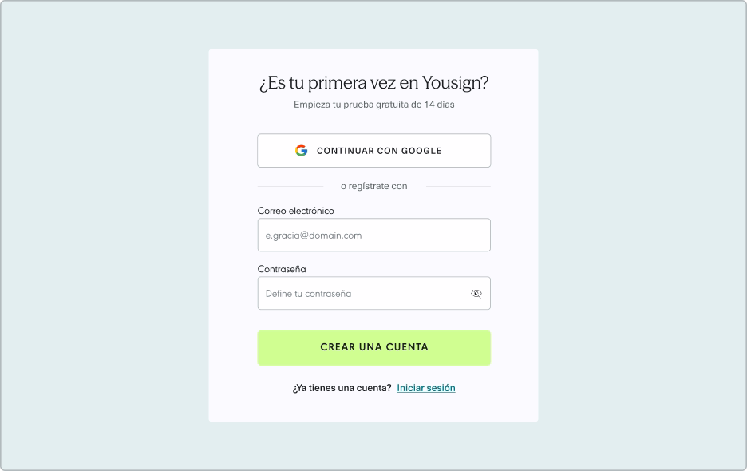Click the o regístrate con divider text
The width and height of the screenshot is (747, 471).
[x=374, y=186]
